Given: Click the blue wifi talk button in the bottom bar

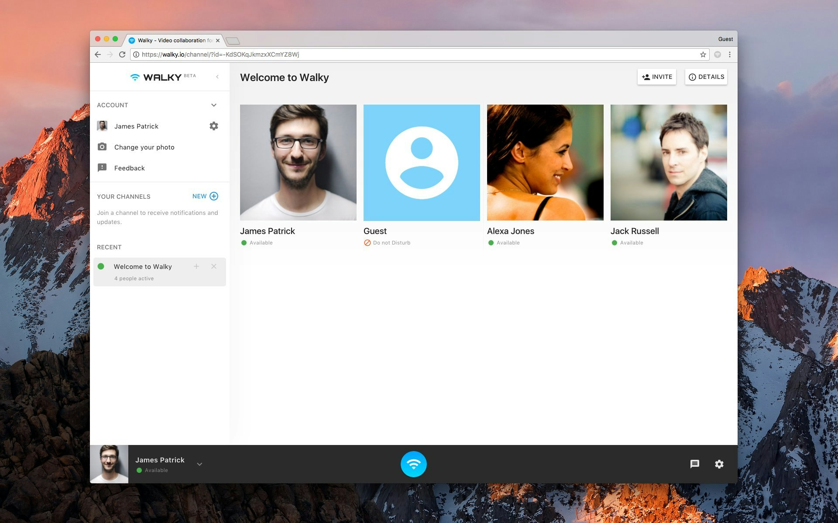Looking at the screenshot, I should (413, 464).
